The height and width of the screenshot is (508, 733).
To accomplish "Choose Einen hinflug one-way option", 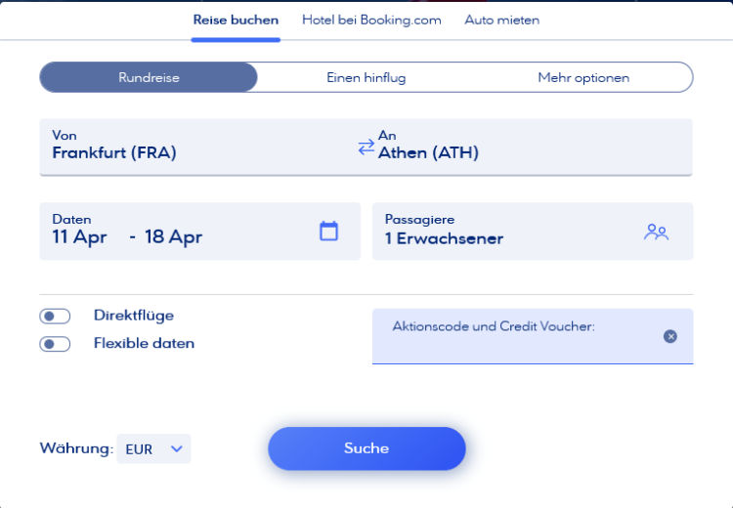I will click(366, 77).
